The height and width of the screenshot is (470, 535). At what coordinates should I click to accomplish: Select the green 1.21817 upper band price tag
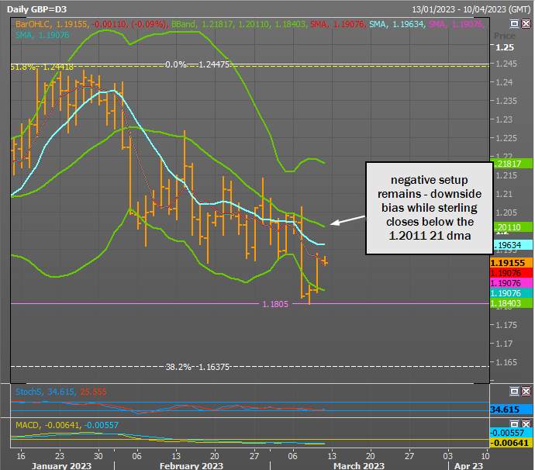(511, 164)
